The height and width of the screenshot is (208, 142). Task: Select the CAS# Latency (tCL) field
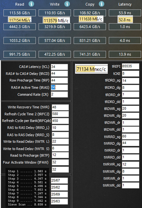coord(59,67)
